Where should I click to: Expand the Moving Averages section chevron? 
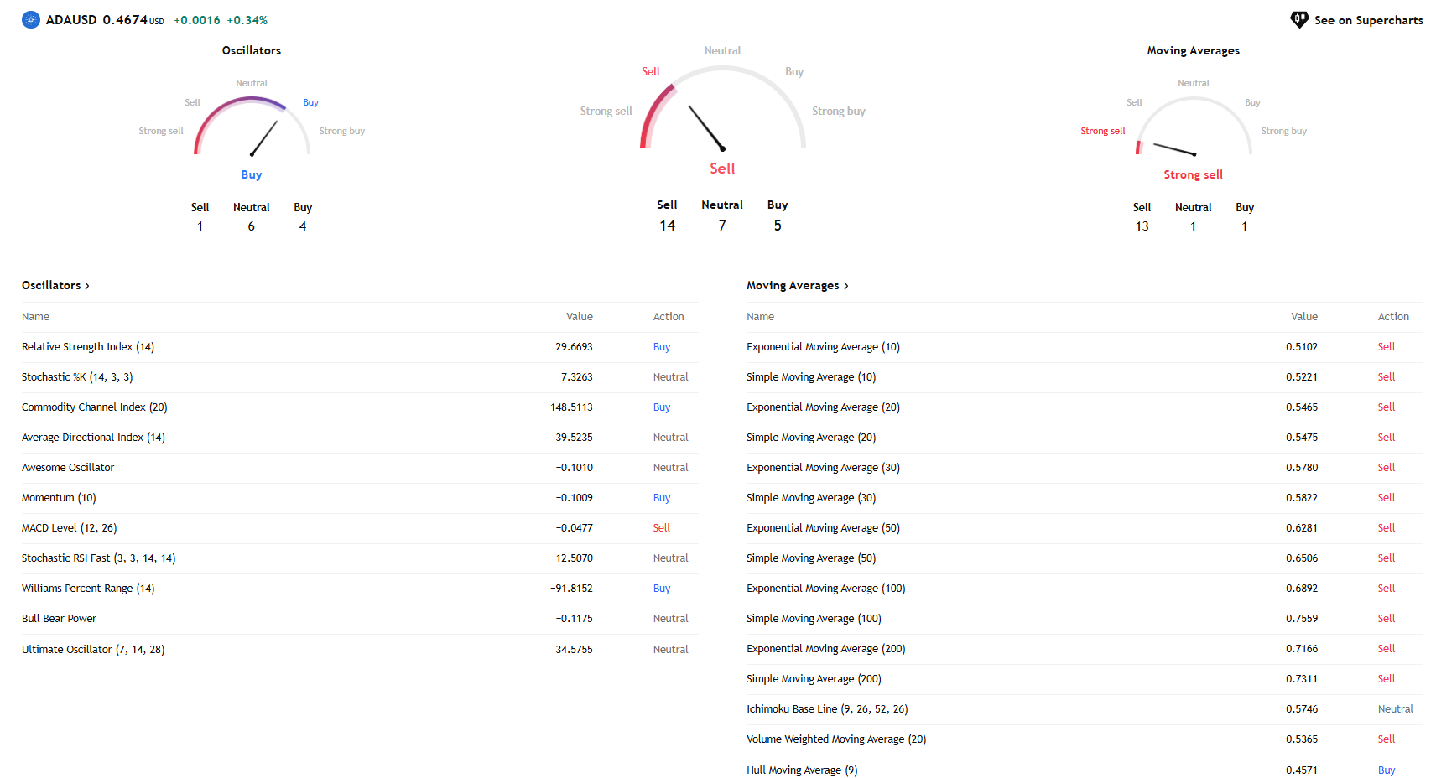845,286
